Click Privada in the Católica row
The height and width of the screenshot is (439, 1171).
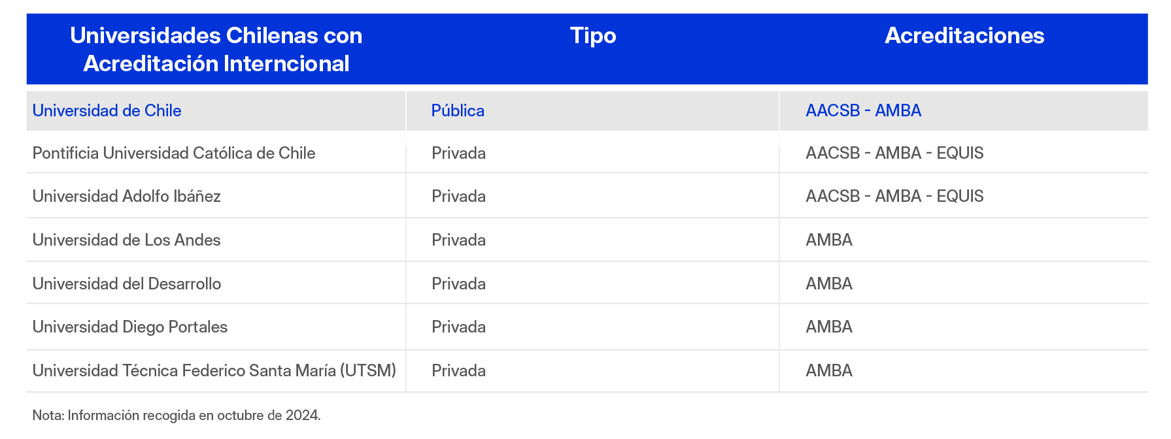(458, 154)
